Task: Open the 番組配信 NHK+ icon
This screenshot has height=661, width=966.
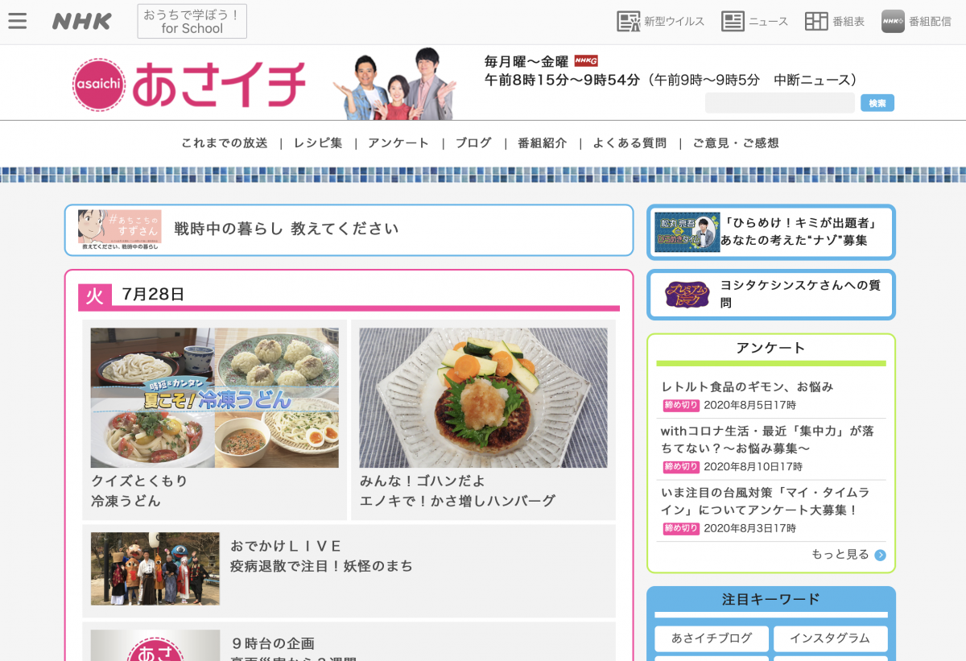Action: coord(893,22)
